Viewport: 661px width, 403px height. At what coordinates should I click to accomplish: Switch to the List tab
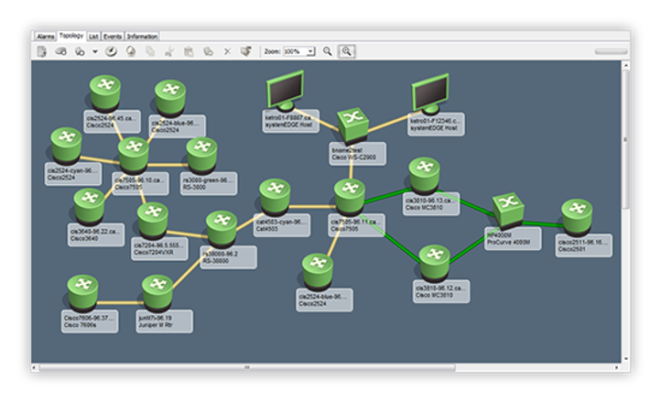coord(93,36)
